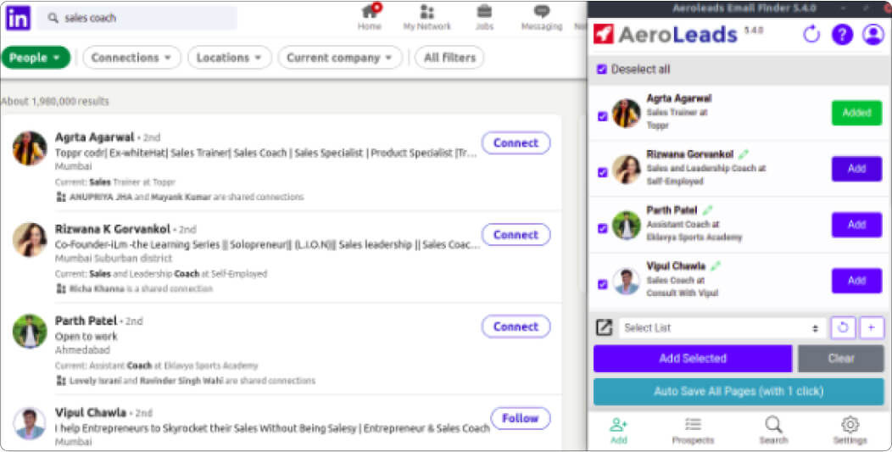Add Rizwana Gorvankol to AeroLeads

[856, 169]
